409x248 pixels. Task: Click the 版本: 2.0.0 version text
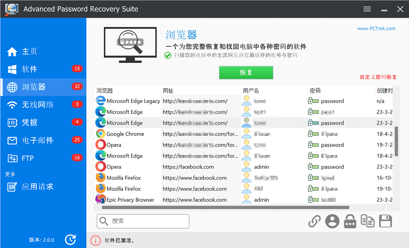click(x=41, y=240)
